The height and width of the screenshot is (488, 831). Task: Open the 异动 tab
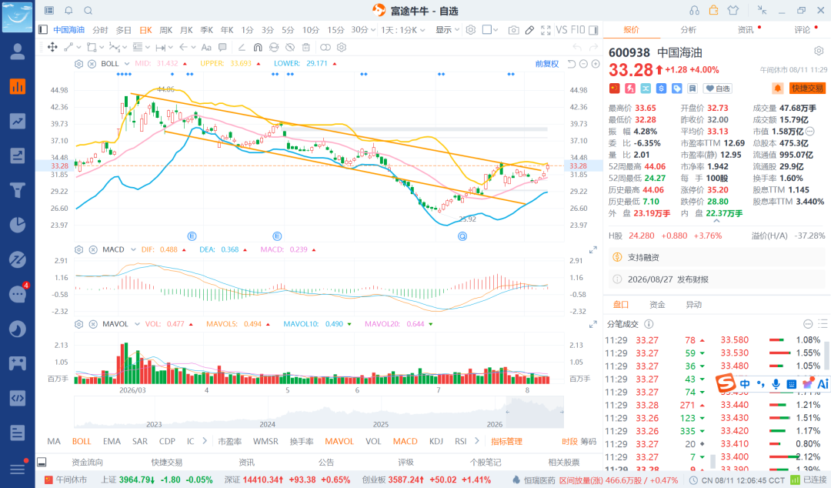click(x=693, y=305)
